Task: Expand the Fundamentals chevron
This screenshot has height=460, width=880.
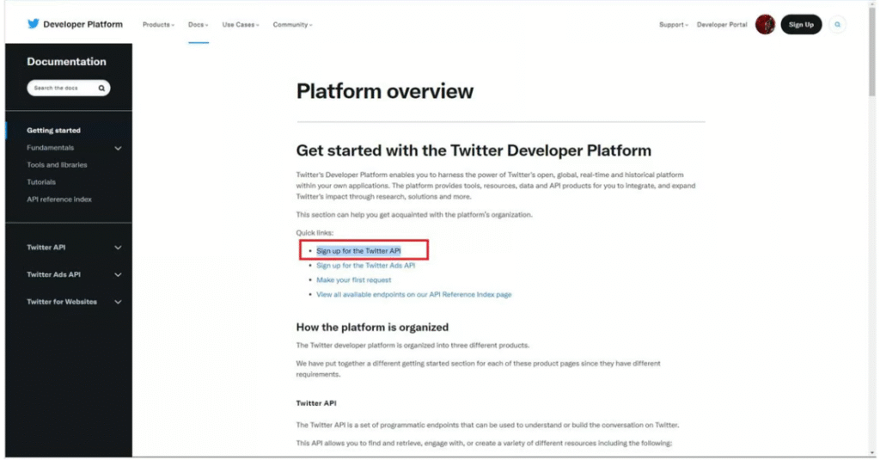Action: click(118, 148)
